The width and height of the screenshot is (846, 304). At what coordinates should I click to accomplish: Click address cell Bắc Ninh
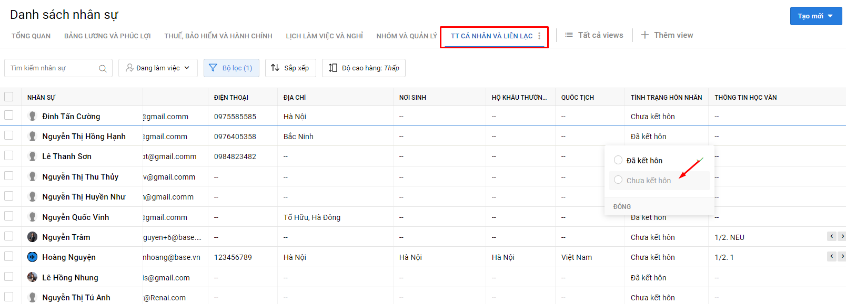(298, 137)
